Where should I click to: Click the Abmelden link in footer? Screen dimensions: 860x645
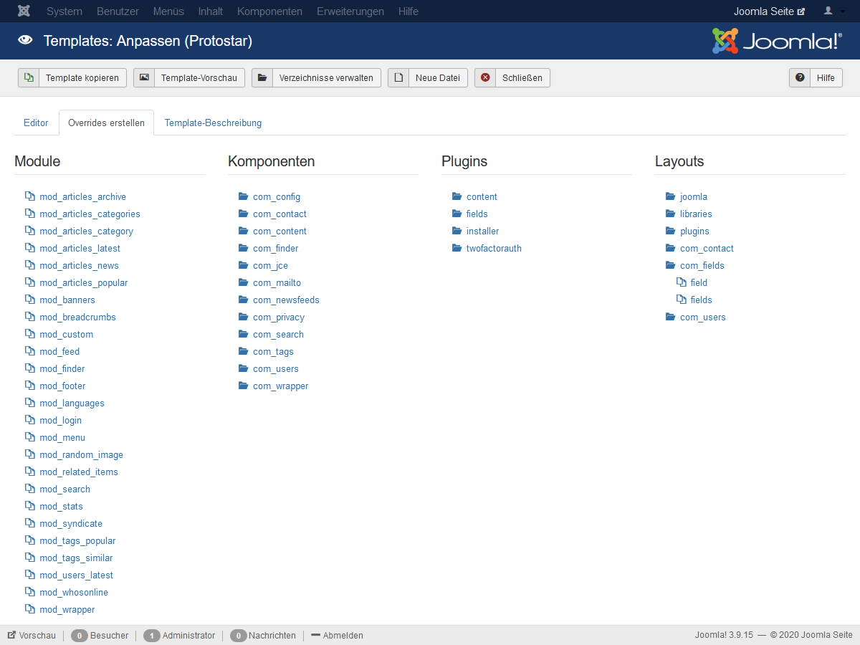pyautogui.click(x=337, y=635)
